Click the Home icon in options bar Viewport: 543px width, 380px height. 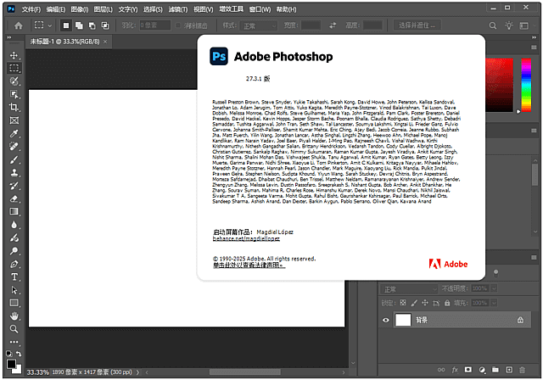[x=19, y=25]
